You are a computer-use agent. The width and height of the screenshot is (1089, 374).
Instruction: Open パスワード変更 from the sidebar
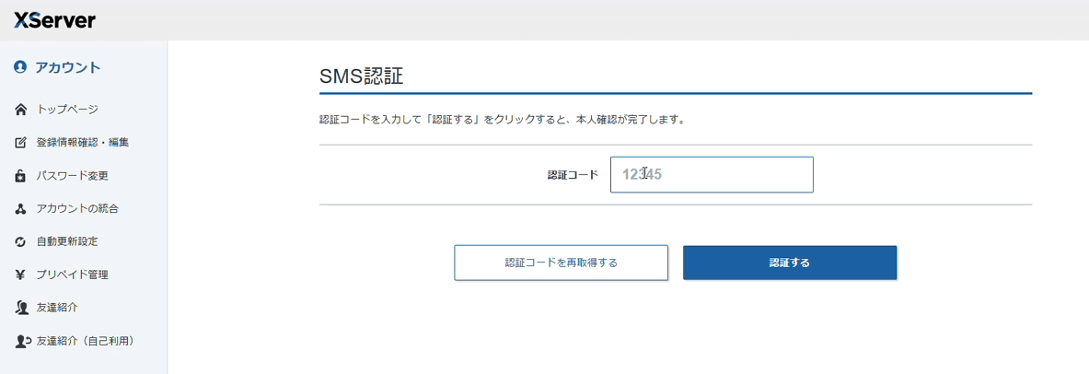(x=73, y=176)
